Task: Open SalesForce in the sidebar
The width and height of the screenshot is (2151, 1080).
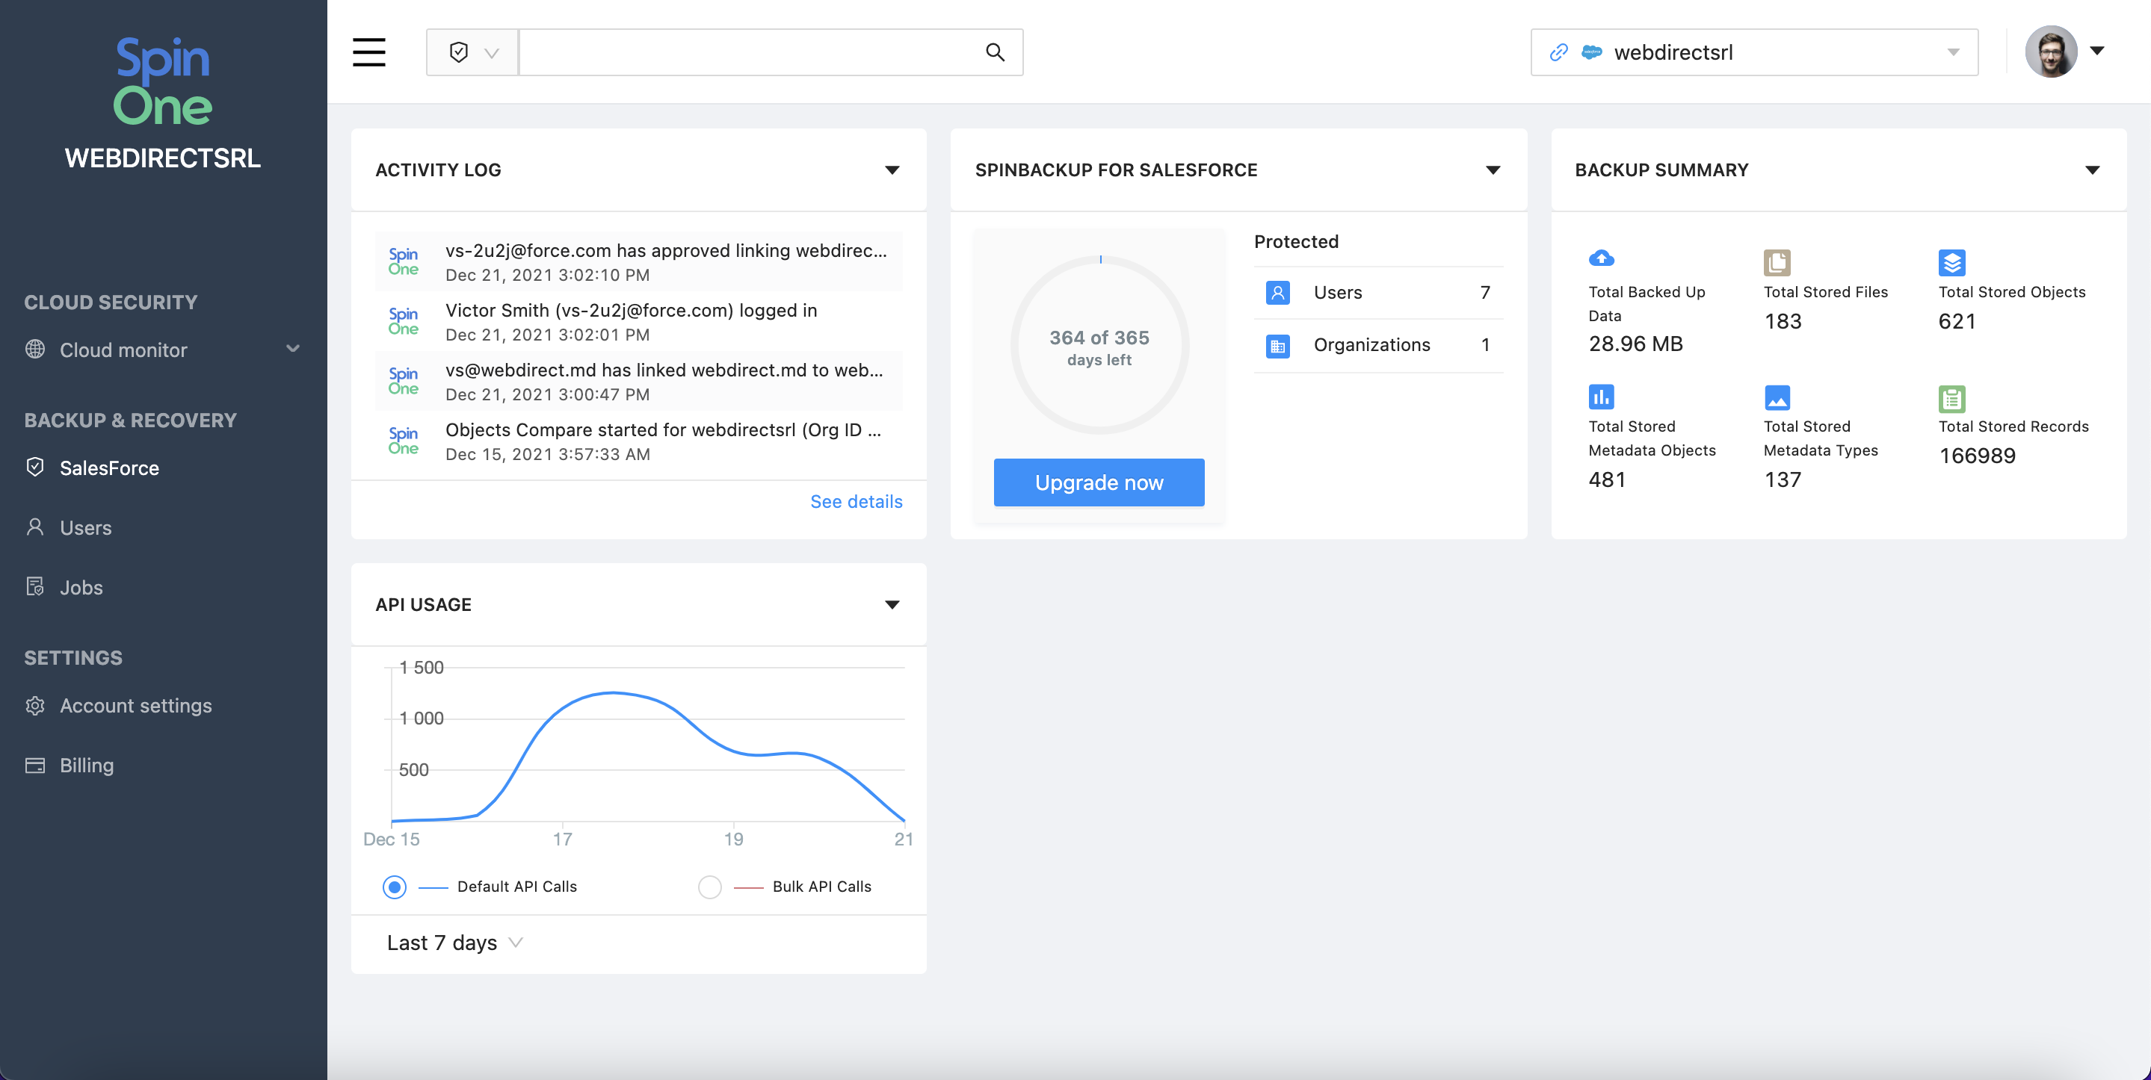Action: [x=108, y=468]
